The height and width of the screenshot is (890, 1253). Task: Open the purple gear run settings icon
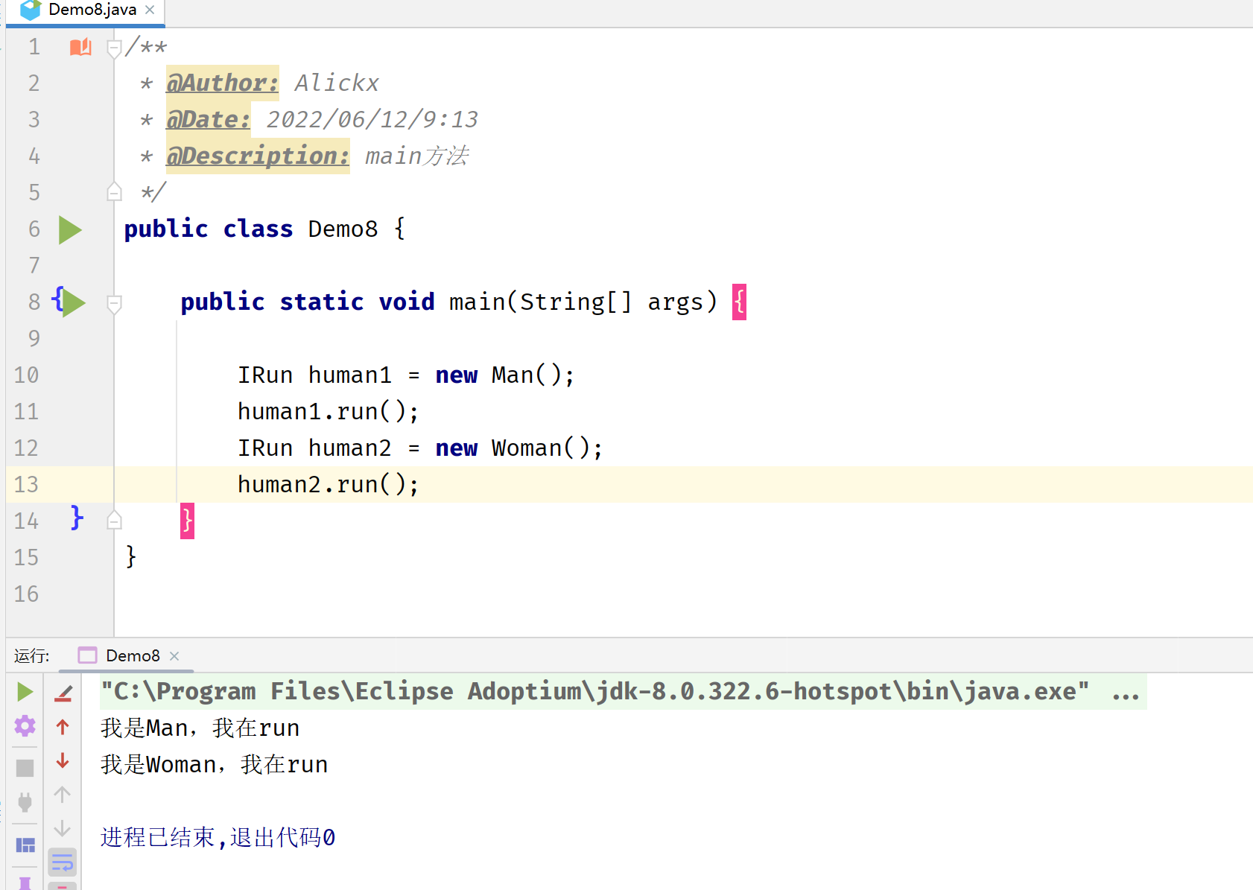pyautogui.click(x=25, y=725)
